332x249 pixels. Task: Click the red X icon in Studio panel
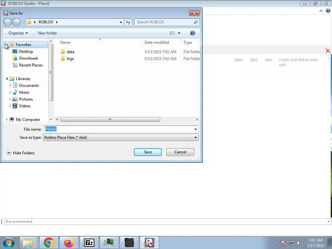click(328, 51)
